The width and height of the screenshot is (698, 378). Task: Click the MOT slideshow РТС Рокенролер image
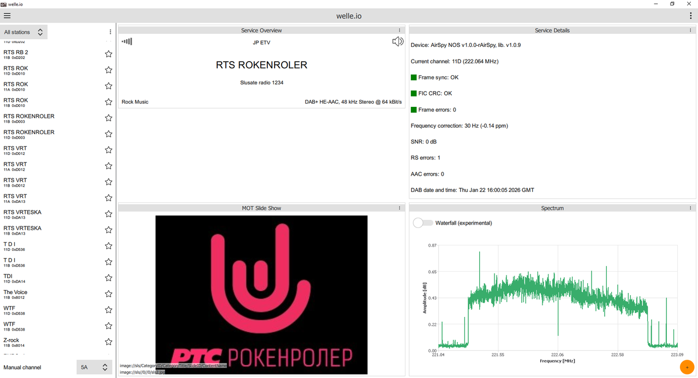(x=261, y=295)
